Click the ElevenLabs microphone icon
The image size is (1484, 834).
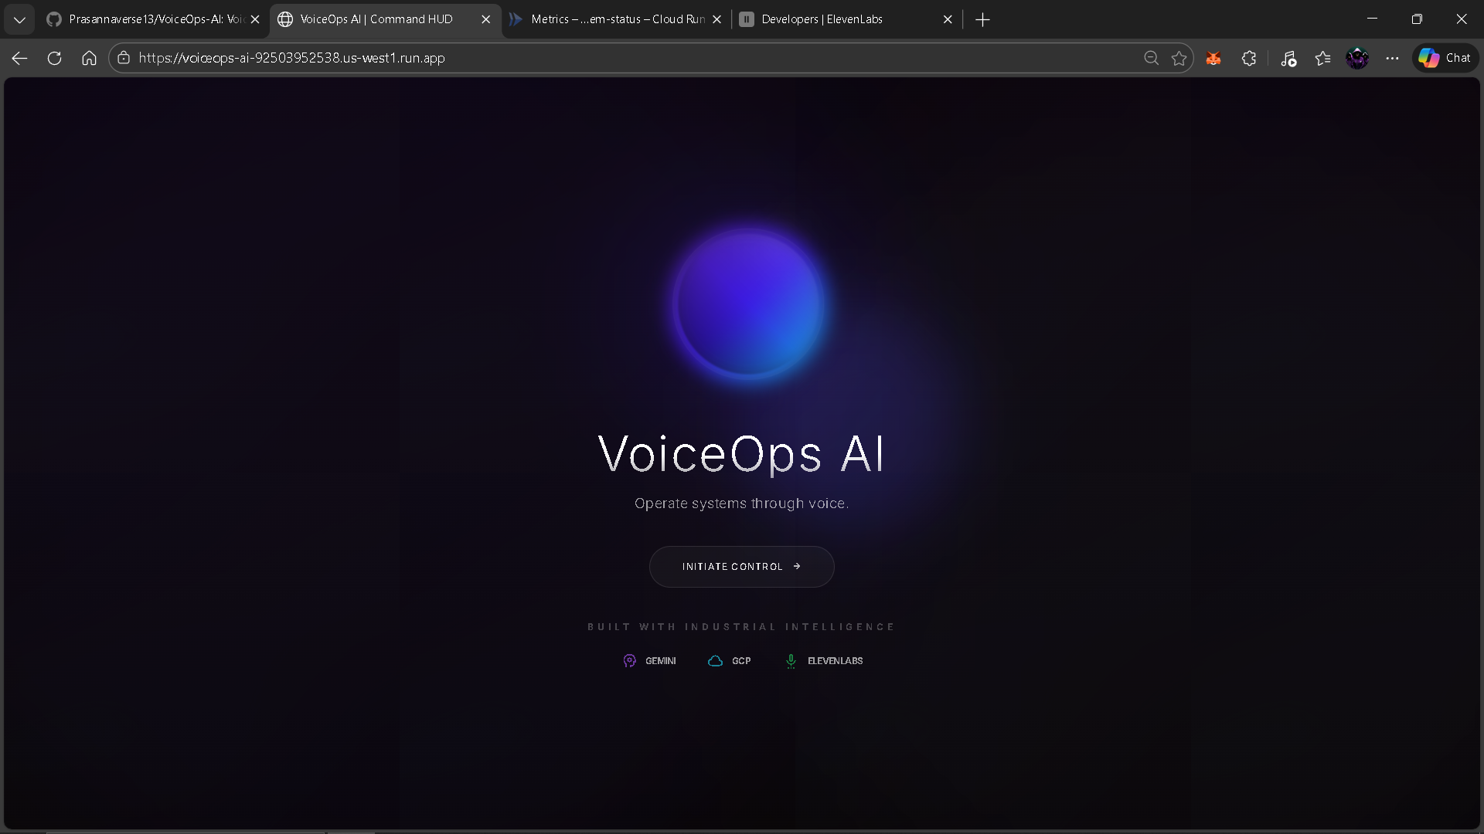click(x=791, y=661)
